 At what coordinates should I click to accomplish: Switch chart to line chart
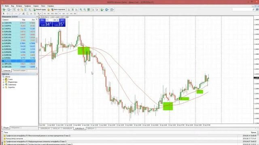pos(76,10)
